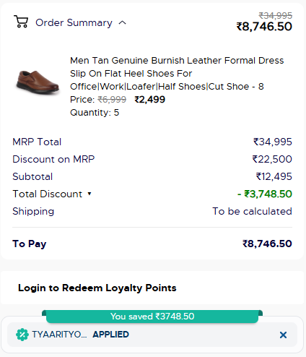This screenshot has width=306, height=357.
Task: Click the product title Men Tan Genuine Burnish Leather
Action: (x=177, y=74)
